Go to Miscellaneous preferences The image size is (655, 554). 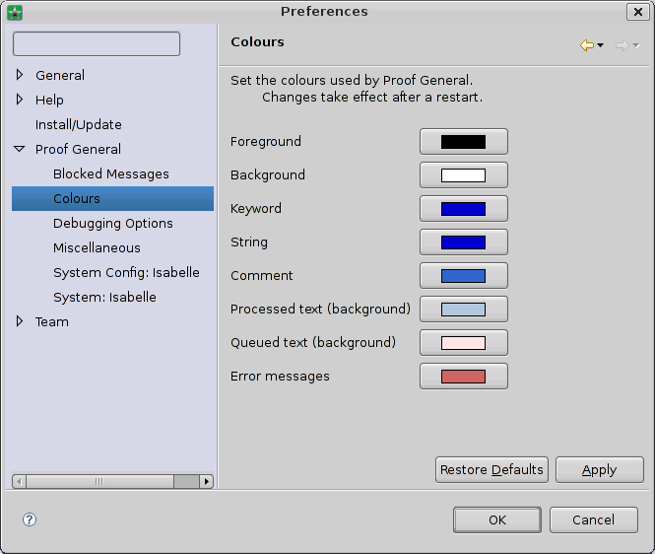[x=97, y=248]
